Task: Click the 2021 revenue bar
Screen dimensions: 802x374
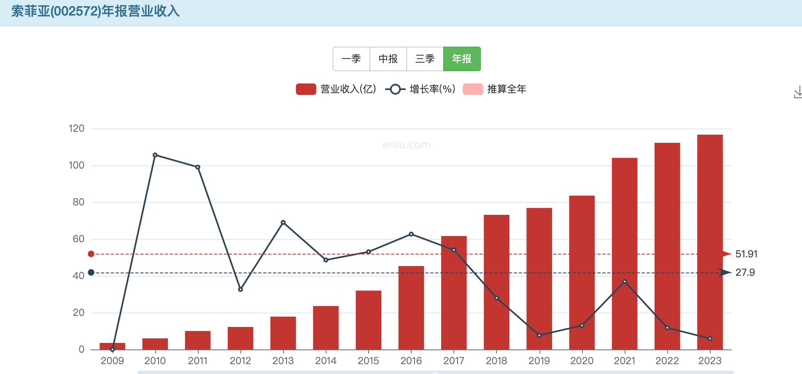Action: point(625,254)
